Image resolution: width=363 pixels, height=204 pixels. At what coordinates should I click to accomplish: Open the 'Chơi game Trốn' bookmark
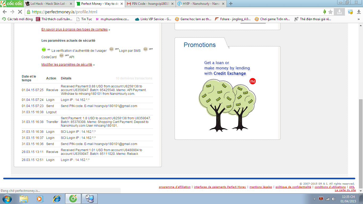coord(272,19)
